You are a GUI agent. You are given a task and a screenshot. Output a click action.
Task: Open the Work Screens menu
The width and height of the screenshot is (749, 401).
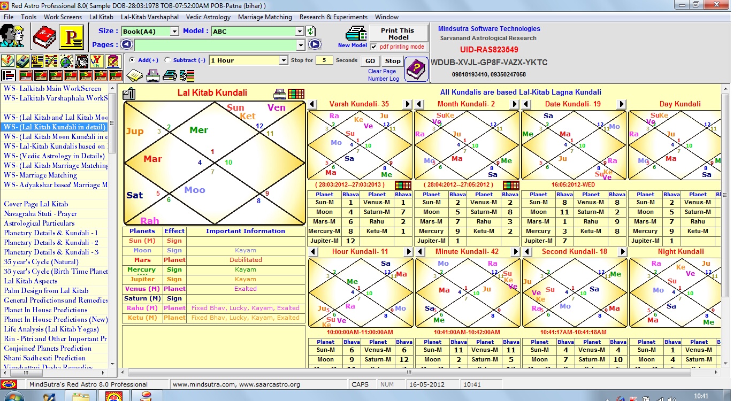[63, 17]
